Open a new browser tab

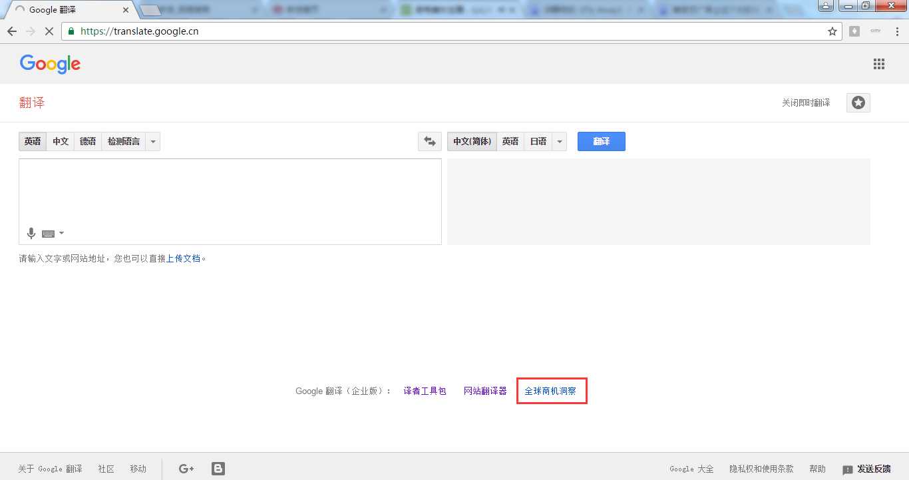coord(151,10)
